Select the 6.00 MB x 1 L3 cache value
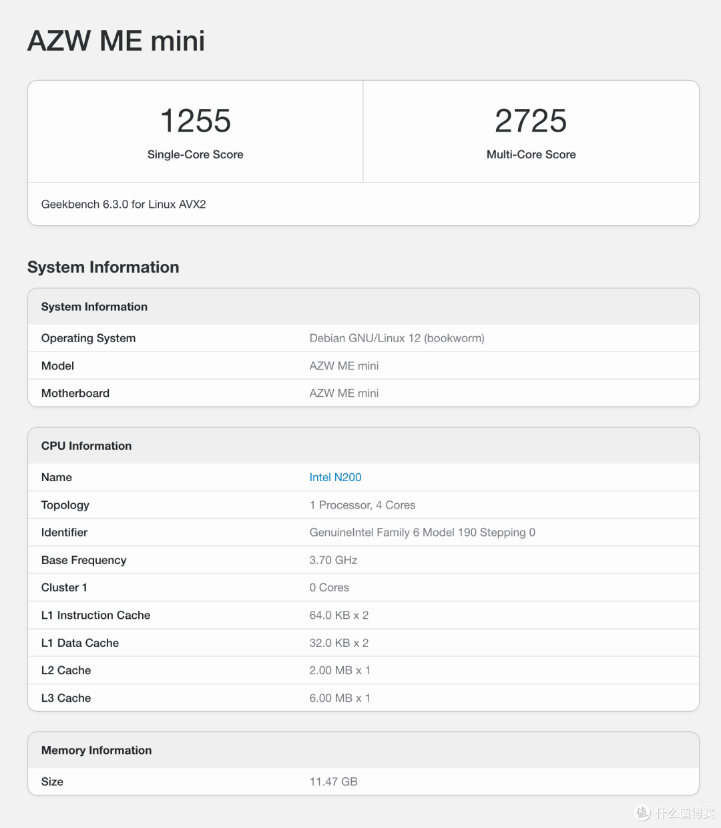Viewport: 721px width, 828px height. [340, 698]
